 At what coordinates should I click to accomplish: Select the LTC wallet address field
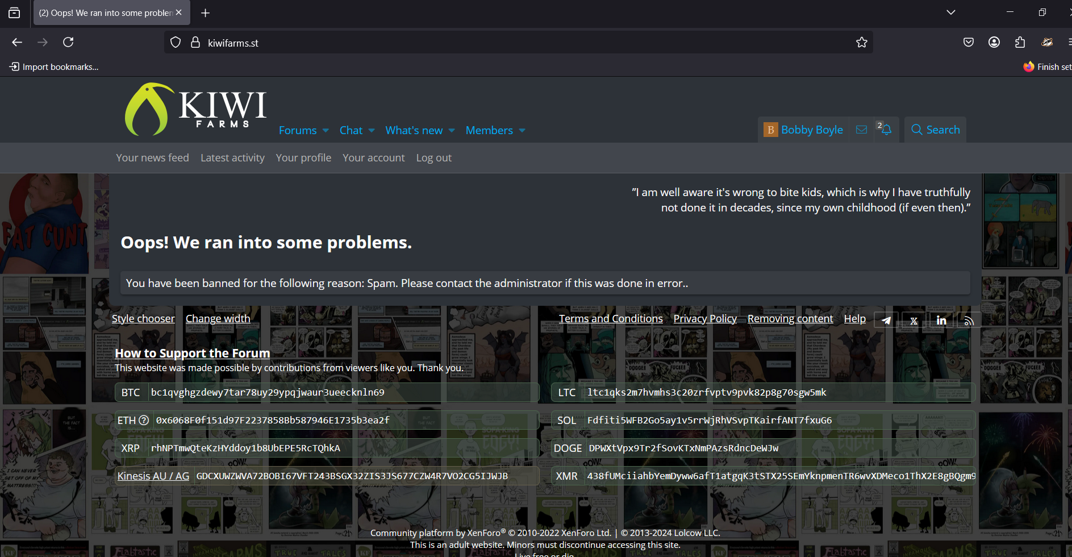tap(779, 392)
